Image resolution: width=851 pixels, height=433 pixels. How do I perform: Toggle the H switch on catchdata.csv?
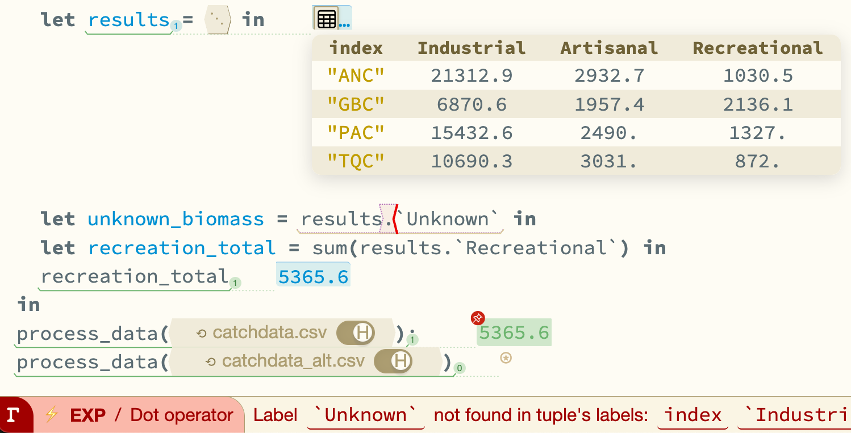(x=355, y=333)
